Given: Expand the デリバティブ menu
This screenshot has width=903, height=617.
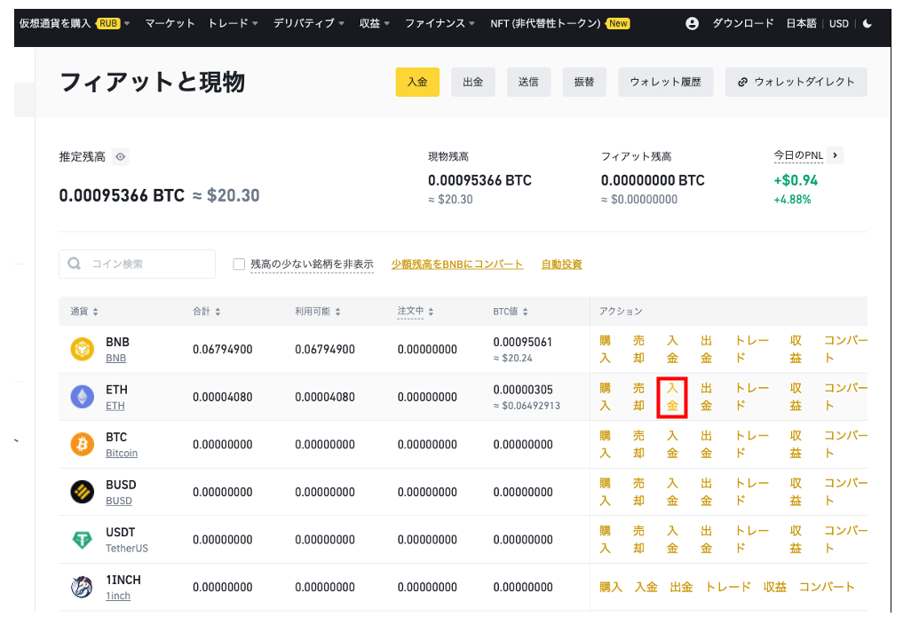Looking at the screenshot, I should click(x=309, y=24).
